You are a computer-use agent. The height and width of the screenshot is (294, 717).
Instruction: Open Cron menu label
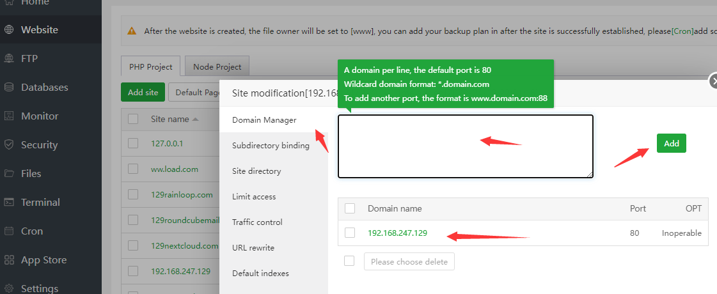[x=32, y=231]
